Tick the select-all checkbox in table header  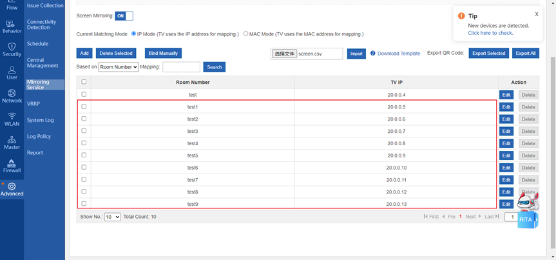84,82
